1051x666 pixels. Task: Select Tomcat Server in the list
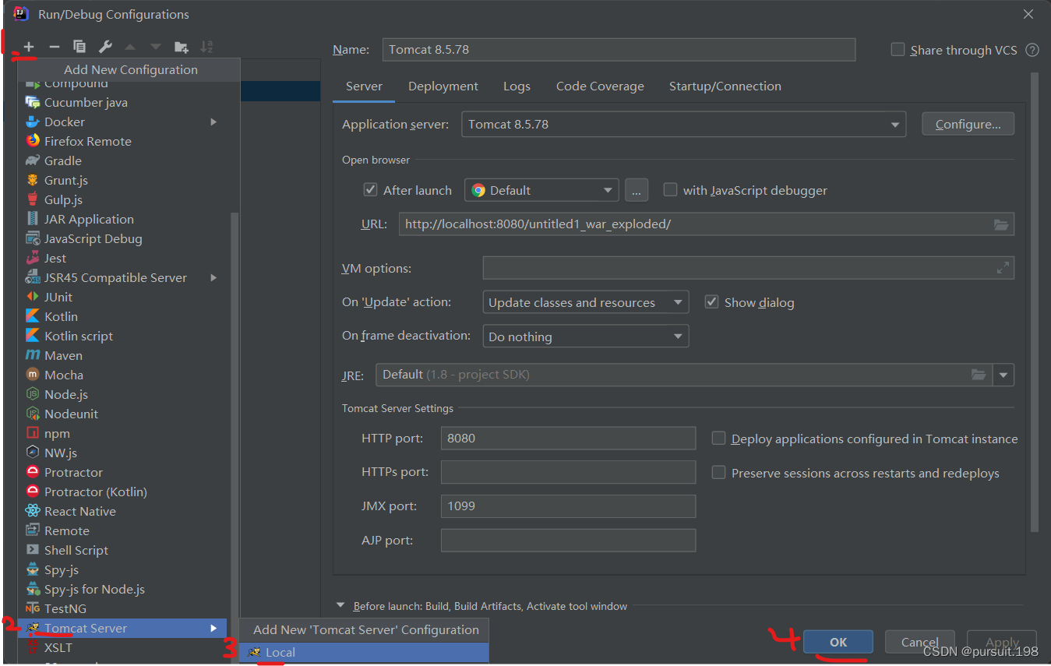pos(123,628)
